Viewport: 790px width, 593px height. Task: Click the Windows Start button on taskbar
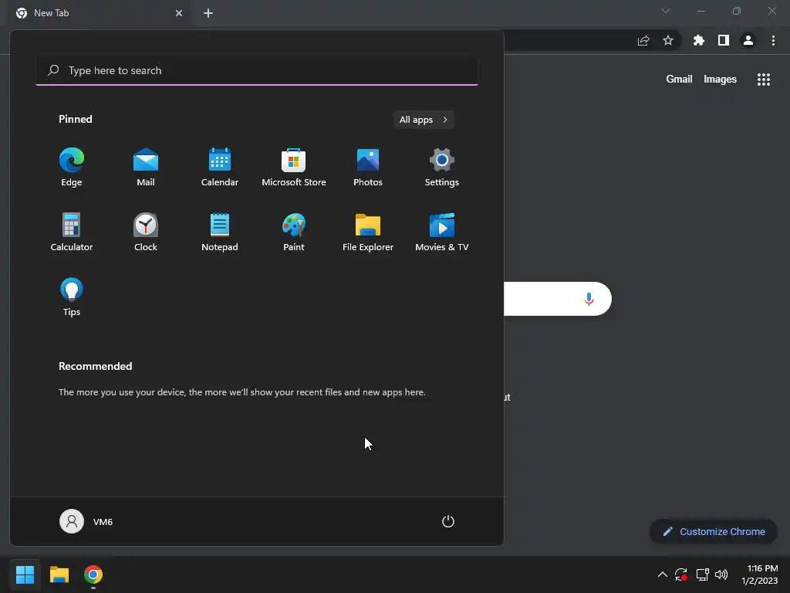click(25, 574)
